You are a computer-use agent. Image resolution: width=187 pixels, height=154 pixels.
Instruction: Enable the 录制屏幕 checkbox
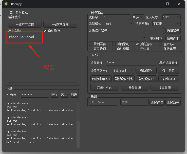tap(91, 44)
